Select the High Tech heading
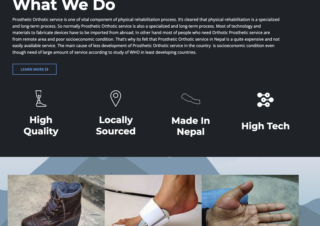This screenshot has width=320, height=226. point(265,126)
